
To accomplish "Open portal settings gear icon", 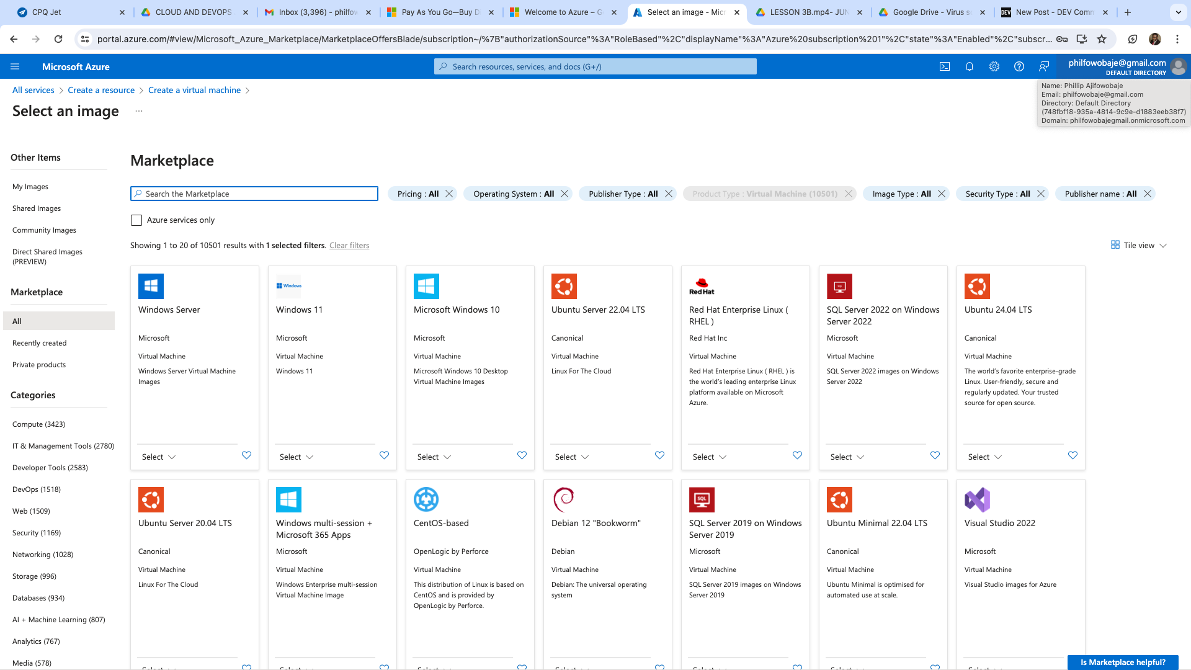I will [994, 66].
